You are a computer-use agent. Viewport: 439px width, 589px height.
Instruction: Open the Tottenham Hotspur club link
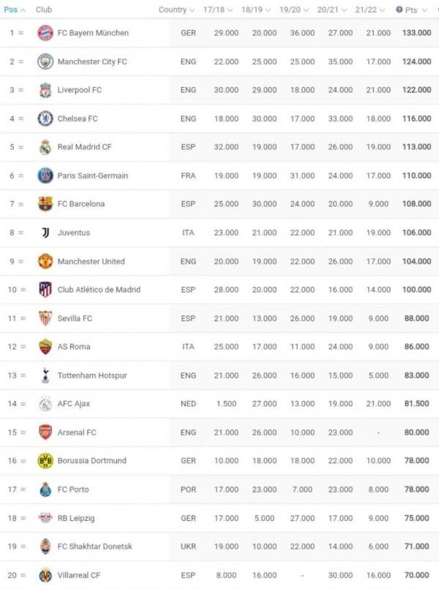[x=92, y=375]
